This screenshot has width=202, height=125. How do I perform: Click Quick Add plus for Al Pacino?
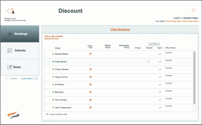(91, 84)
